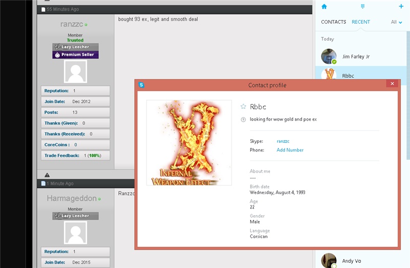Click ranzzc's Lazy Leecher badge
Viewport: 410px width, 268px height.
tap(75, 47)
